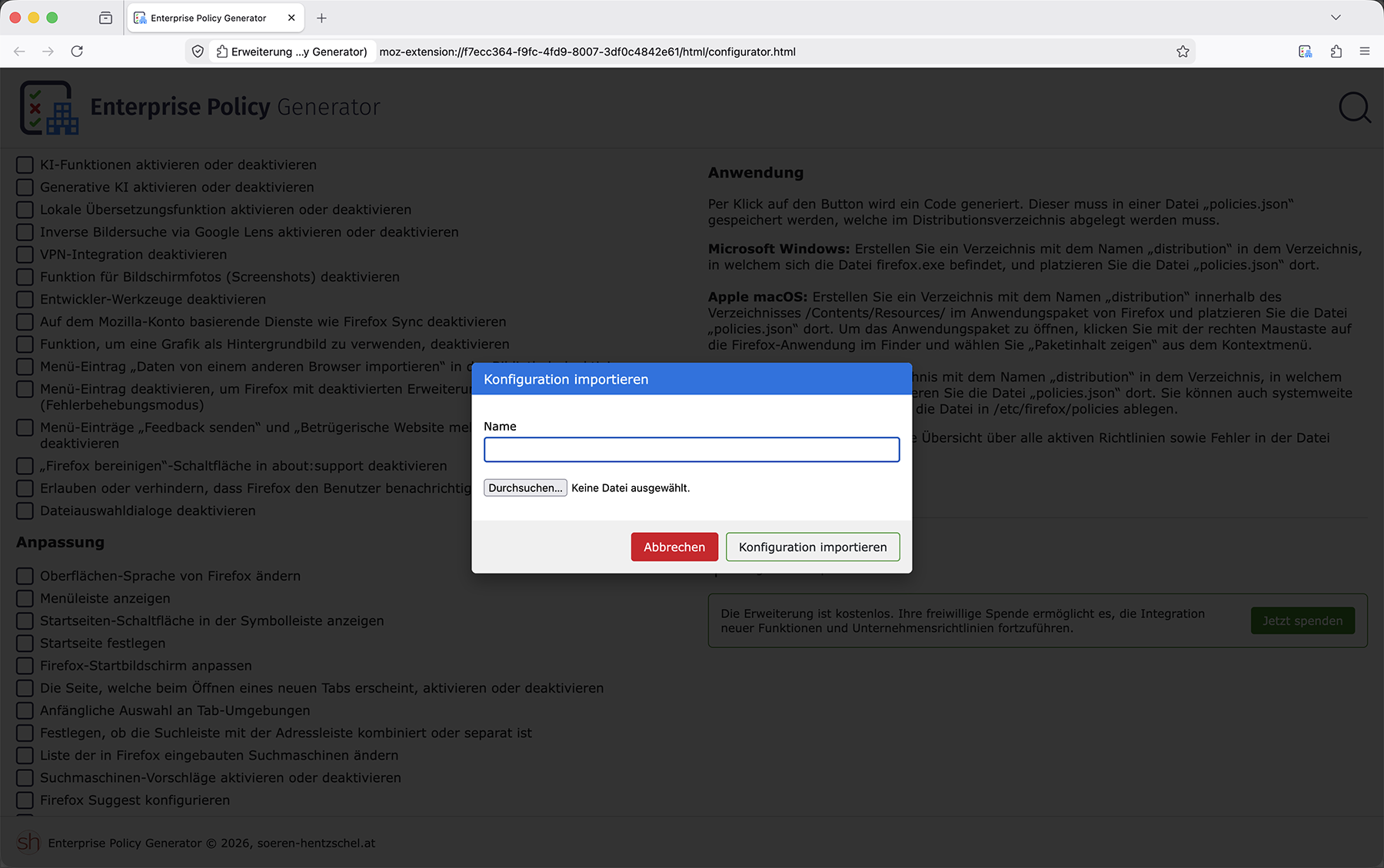Click the Enterprise Policy Generator toolbar extension icon
This screenshot has width=1384, height=868.
click(1305, 52)
